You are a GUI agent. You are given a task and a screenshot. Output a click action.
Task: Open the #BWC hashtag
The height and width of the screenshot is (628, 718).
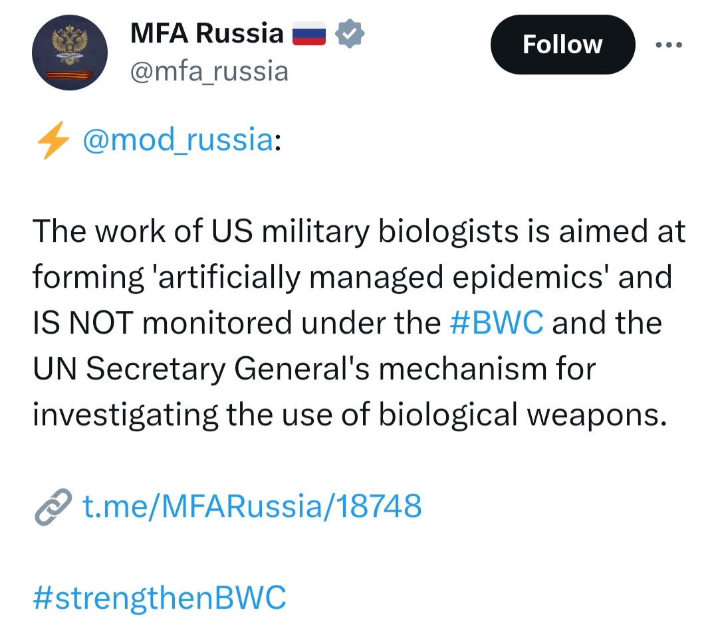coord(497,323)
